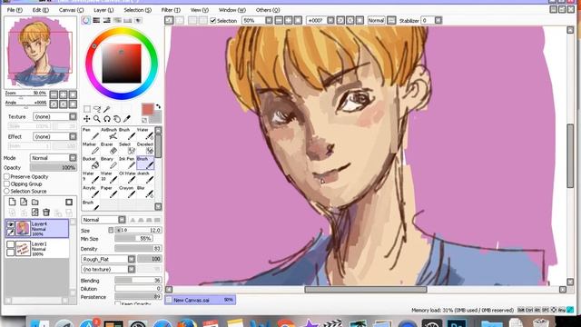Reset the navigator zoom
The image size is (581, 327).
tap(73, 94)
